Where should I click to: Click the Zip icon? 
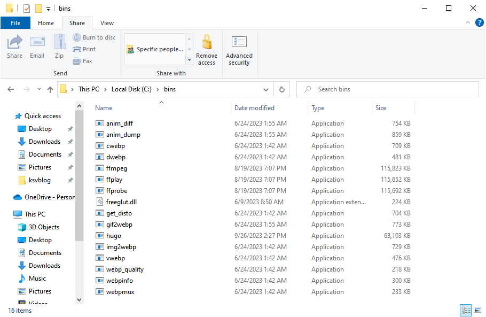pos(59,47)
